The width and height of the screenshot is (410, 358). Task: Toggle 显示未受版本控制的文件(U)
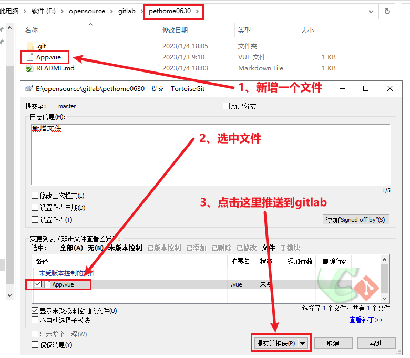coord(35,310)
